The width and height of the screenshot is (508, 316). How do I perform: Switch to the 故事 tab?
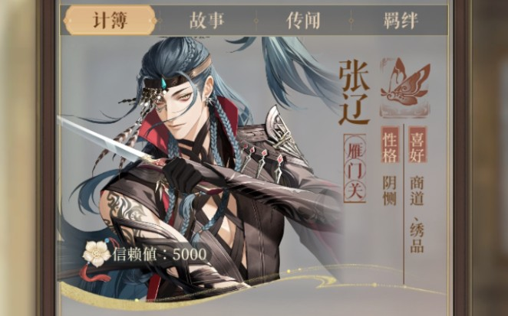tap(206, 21)
